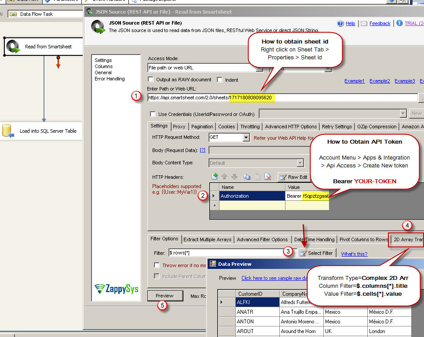
Task: Open the Access Mode dropdown
Action: (x=260, y=69)
